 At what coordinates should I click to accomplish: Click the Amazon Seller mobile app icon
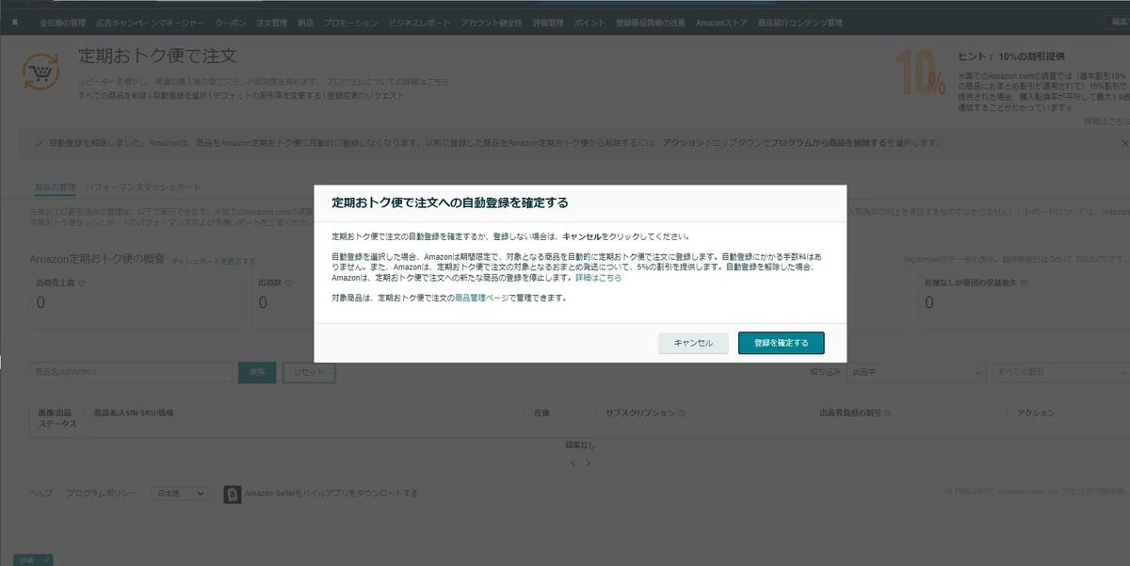pyautogui.click(x=232, y=493)
